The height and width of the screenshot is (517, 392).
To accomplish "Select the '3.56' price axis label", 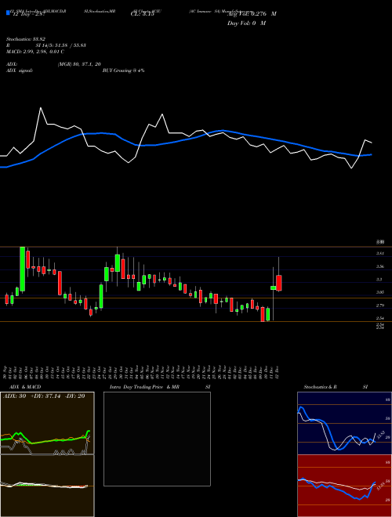I will [x=379, y=266].
